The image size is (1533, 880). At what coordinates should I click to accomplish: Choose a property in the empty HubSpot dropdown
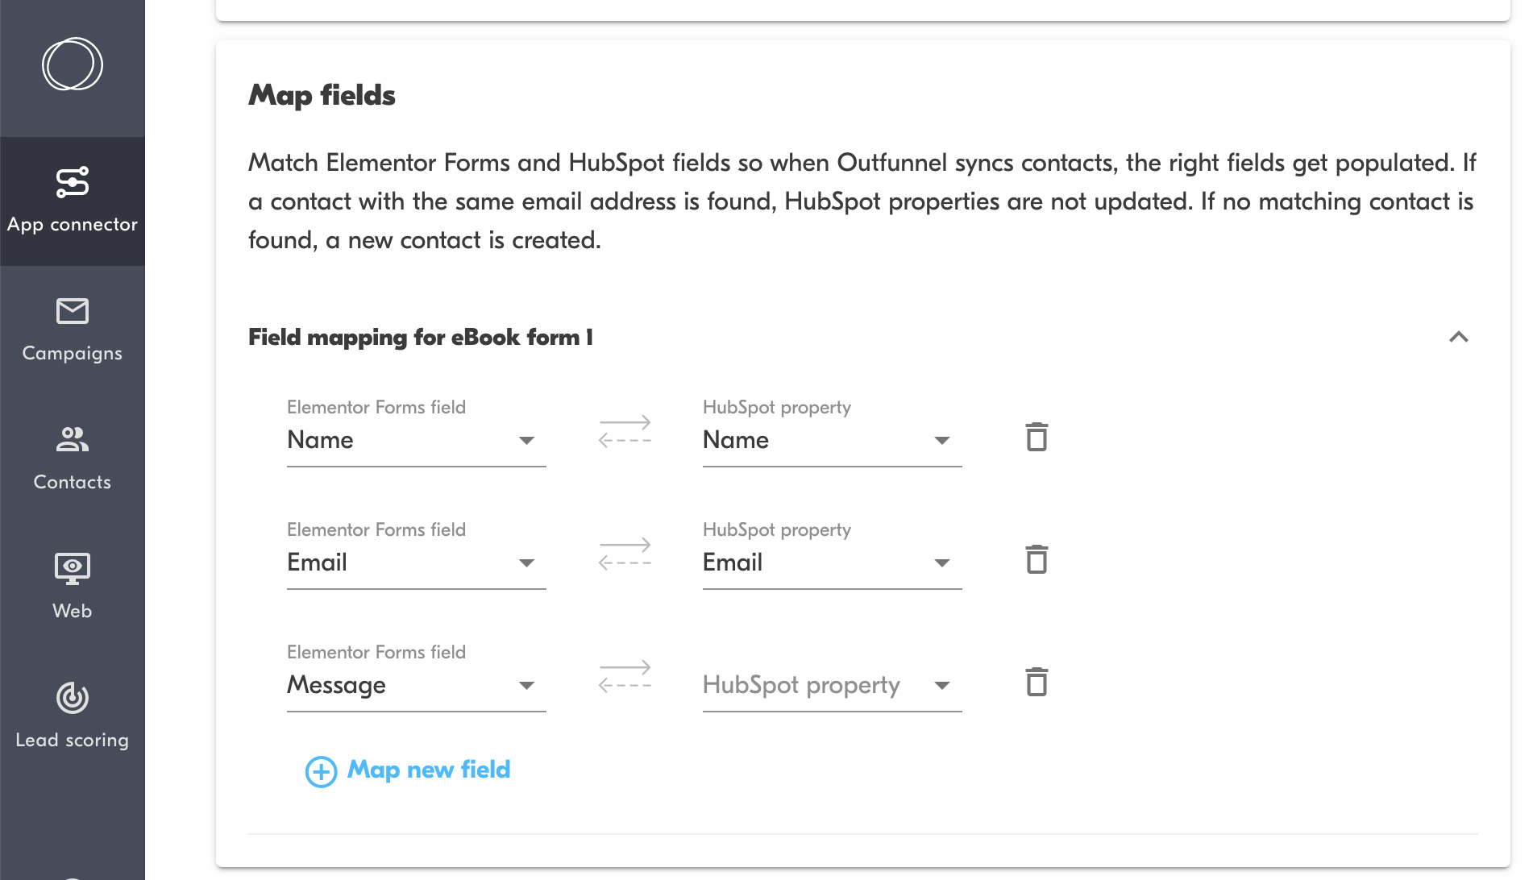tap(832, 685)
